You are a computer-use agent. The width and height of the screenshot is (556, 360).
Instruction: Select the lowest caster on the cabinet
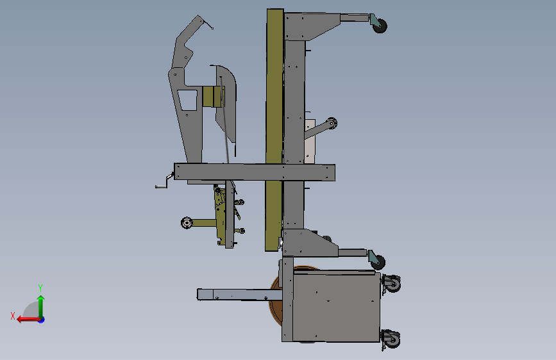391,339
